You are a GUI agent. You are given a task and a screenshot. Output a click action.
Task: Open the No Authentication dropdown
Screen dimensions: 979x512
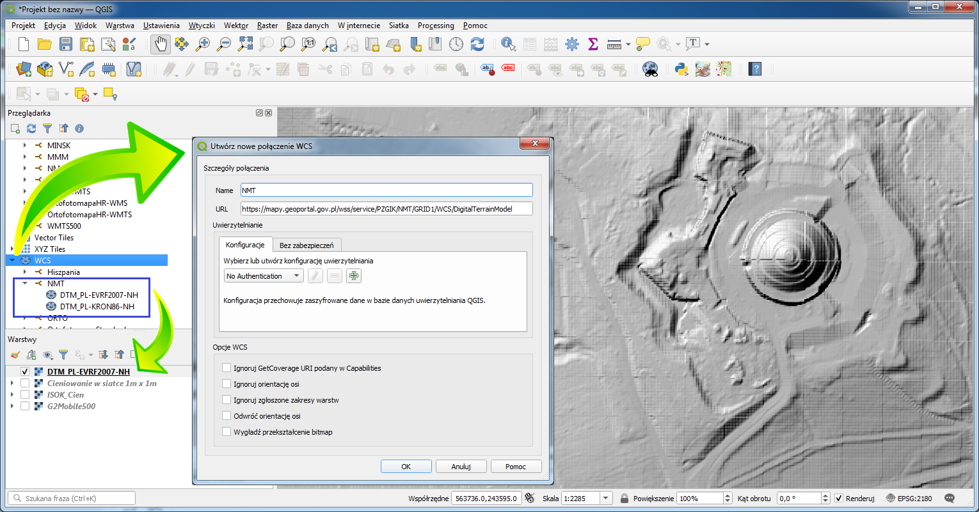point(264,276)
